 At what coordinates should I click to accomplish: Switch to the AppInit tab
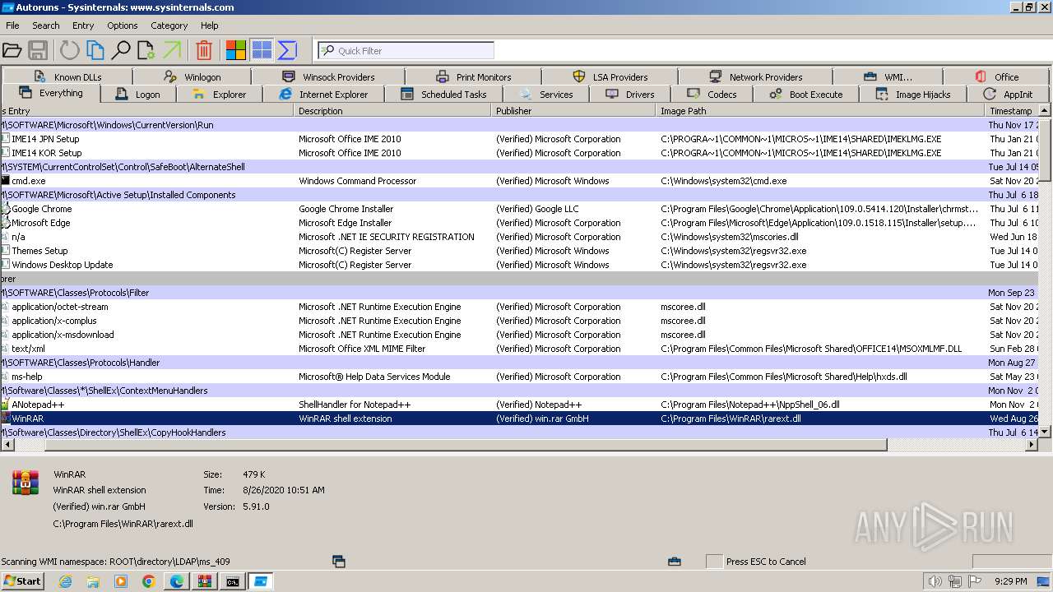click(1009, 94)
